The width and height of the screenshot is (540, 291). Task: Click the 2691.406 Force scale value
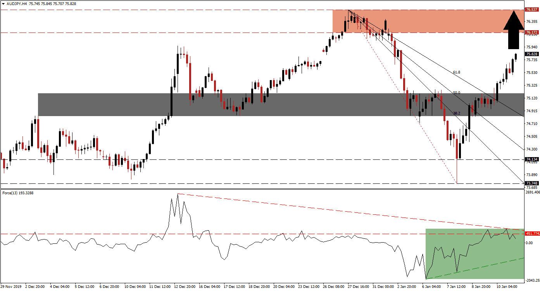[531, 192]
